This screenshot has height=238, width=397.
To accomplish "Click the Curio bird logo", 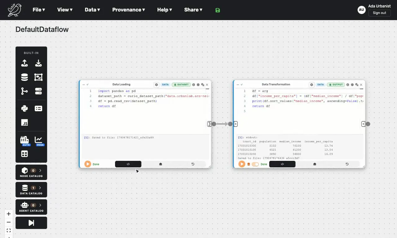I will click(x=15, y=10).
